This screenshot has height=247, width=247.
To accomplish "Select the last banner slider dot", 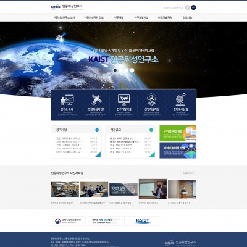I will click(132, 70).
